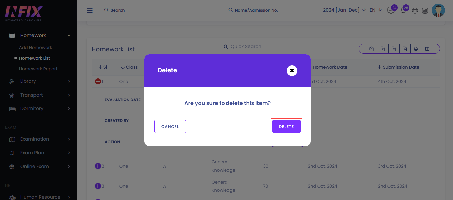Click the hamburger menu icon
Viewport: 453px width, 200px height.
90,10
